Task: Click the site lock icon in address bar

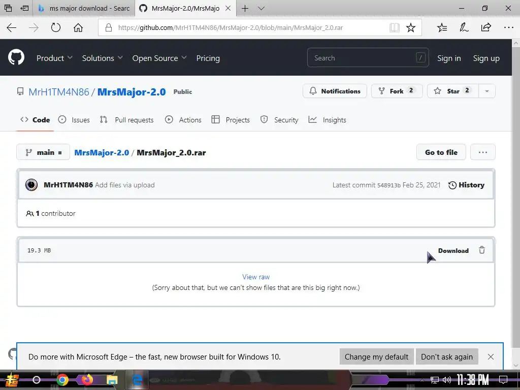Action: (x=109, y=27)
